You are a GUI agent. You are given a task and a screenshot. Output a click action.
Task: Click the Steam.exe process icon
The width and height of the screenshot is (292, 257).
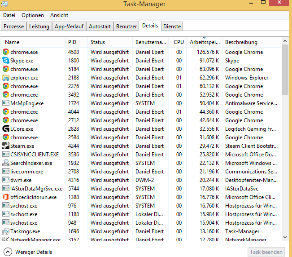coord(6,146)
